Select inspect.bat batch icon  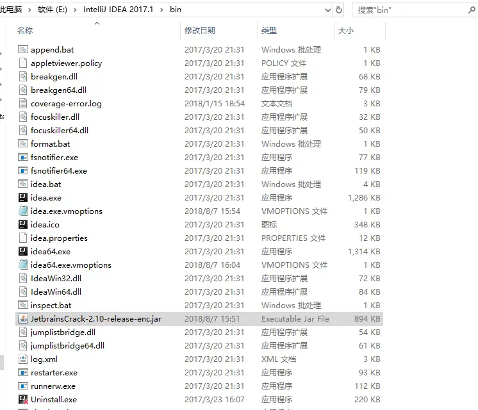[23, 305]
